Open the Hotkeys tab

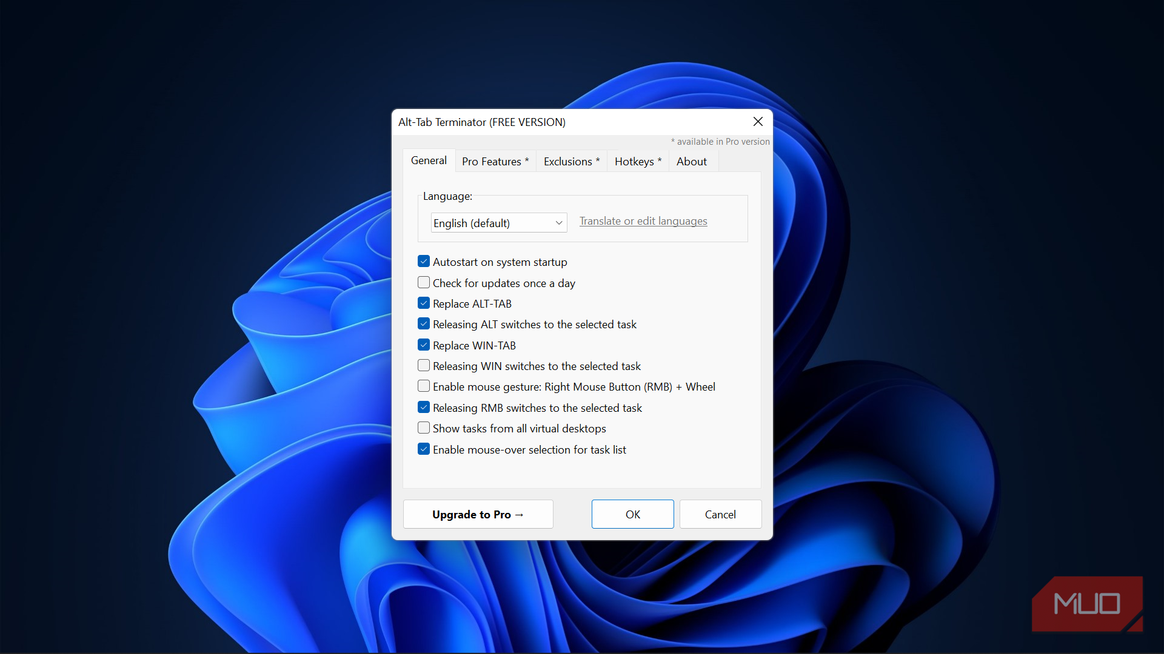[638, 162]
